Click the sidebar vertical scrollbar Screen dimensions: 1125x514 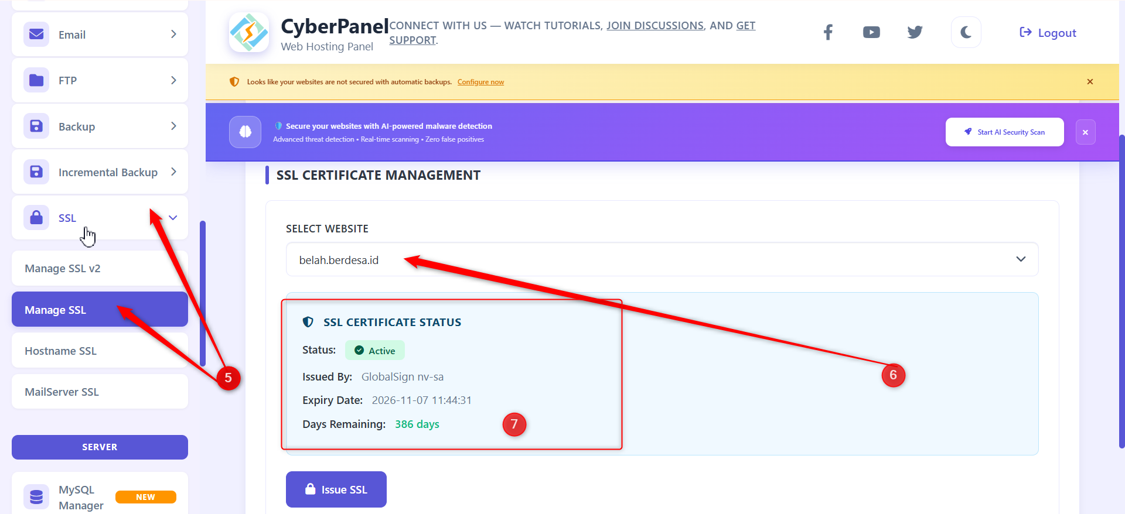[203, 293]
